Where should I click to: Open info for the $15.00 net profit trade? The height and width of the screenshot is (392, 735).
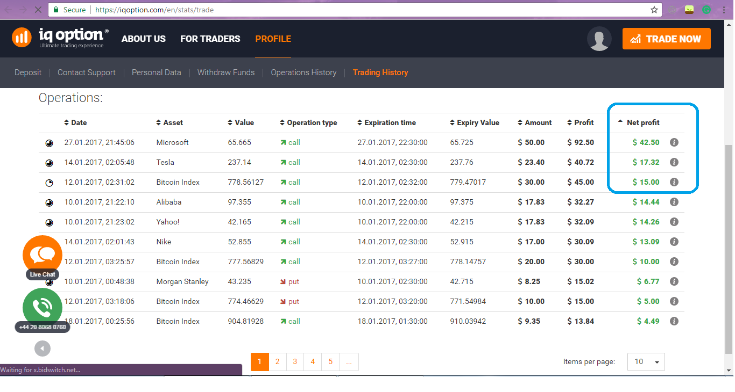tap(674, 182)
